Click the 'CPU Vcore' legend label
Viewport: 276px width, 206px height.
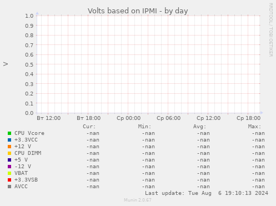(x=29, y=133)
